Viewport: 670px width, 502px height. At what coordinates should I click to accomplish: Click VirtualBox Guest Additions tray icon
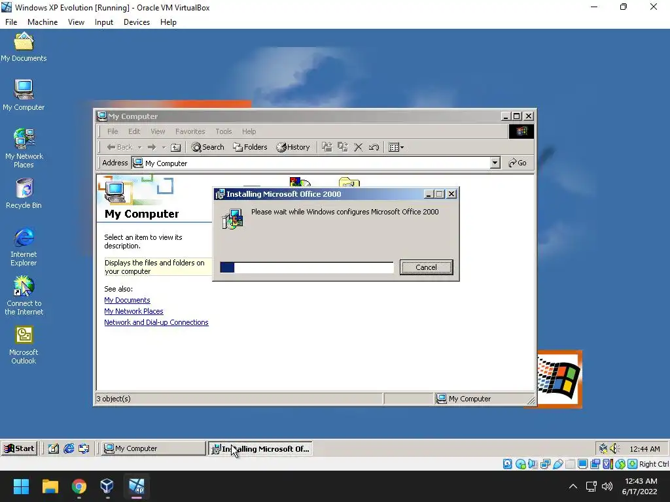[x=603, y=448]
